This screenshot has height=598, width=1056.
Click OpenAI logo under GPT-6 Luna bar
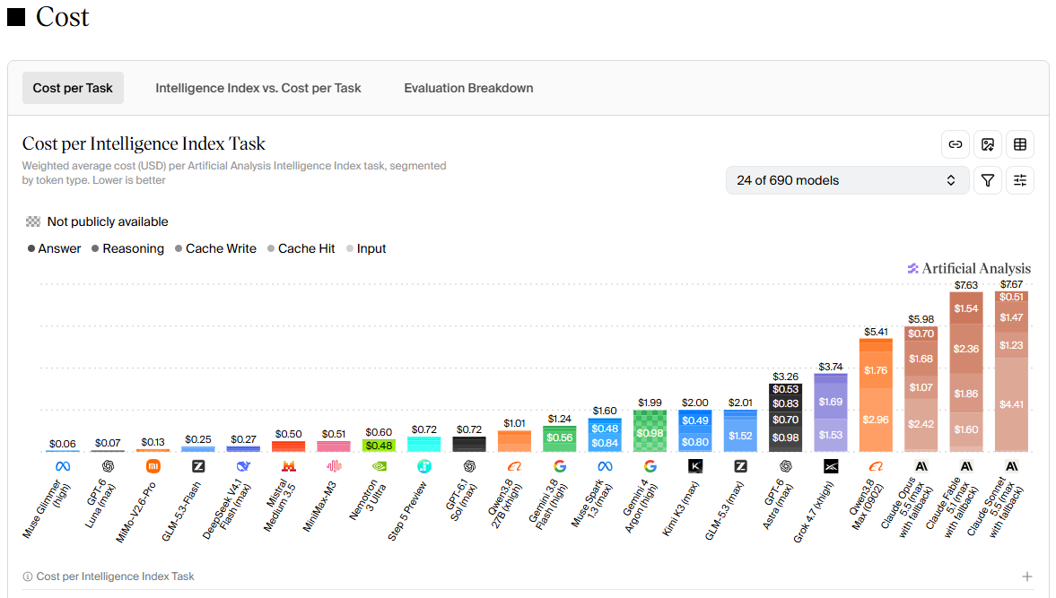(x=108, y=466)
